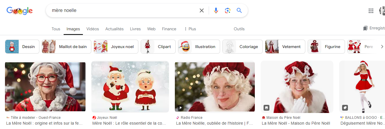The image size is (385, 129).
Task: Open the Joyeux Noël cartoon thumbnail
Action: tap(130, 87)
